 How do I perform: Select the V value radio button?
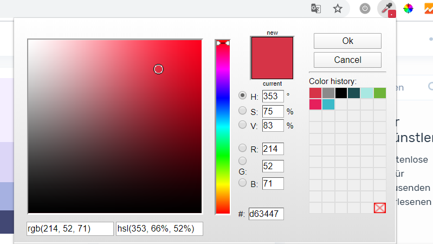tap(243, 125)
